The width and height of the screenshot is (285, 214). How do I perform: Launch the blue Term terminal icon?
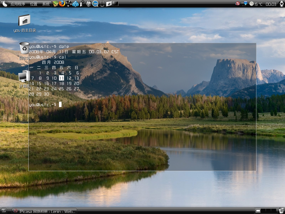[x=95, y=4]
